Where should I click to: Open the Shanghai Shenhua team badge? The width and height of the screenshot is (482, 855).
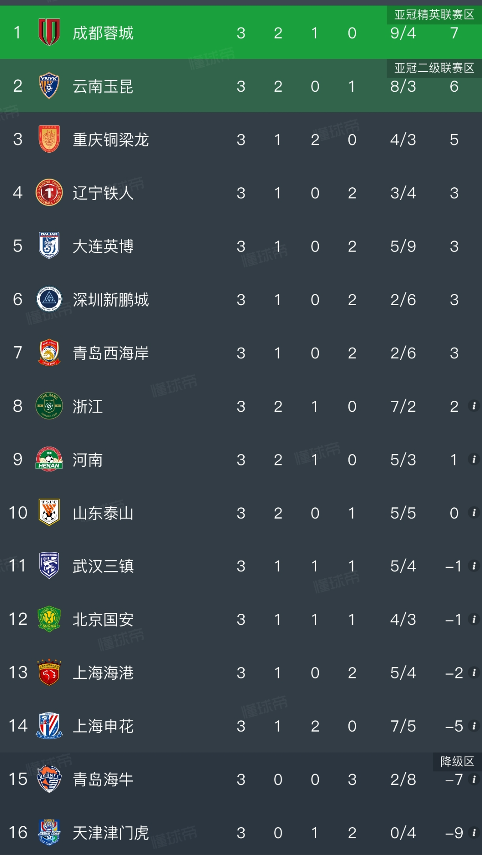point(49,726)
